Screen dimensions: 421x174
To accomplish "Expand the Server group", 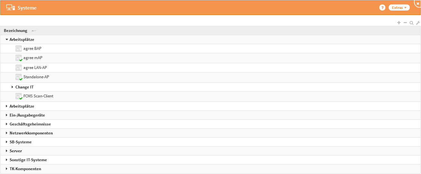I will [x=7, y=151].
